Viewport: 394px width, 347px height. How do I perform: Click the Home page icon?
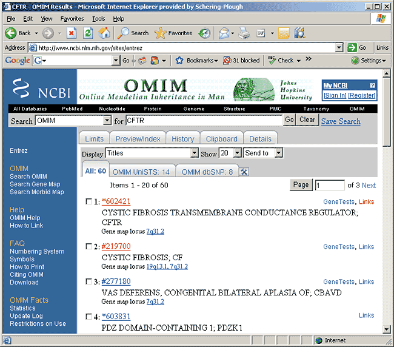click(x=104, y=33)
